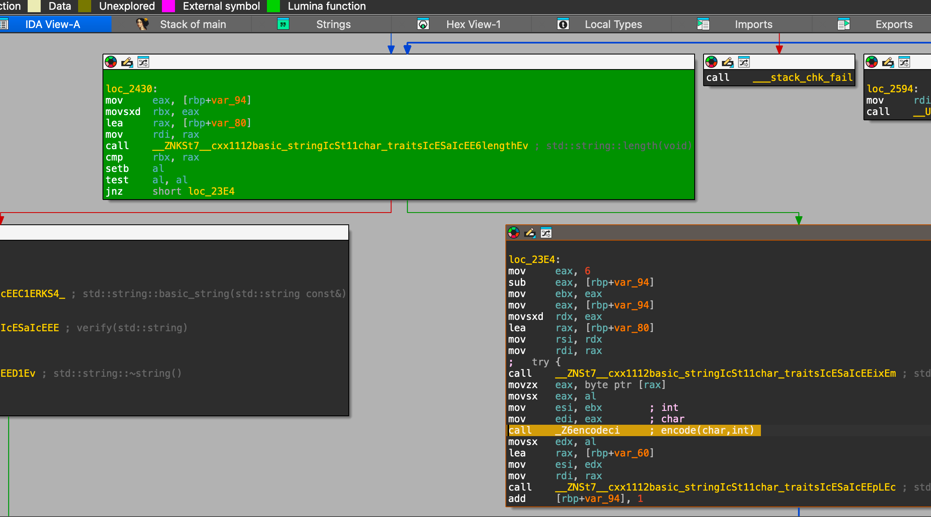This screenshot has height=517, width=931.
Task: Click graph group icon on stack_chk_fail node
Action: (x=744, y=62)
